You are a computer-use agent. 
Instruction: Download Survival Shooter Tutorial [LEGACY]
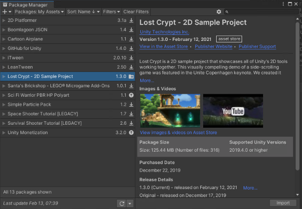click(x=131, y=123)
